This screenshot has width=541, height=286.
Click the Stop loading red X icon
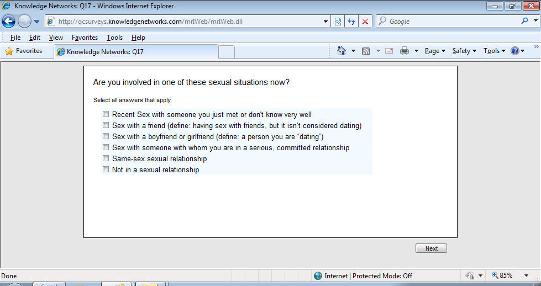365,22
